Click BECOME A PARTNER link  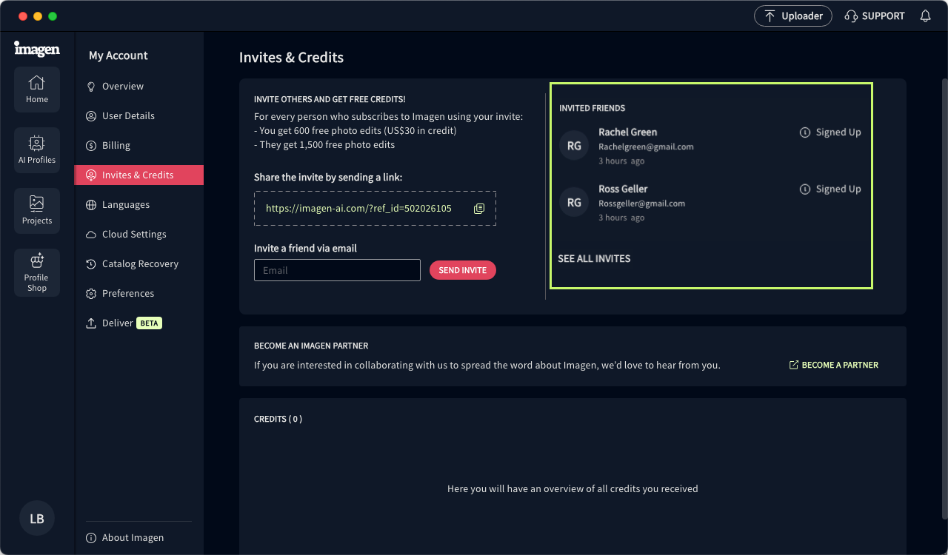[834, 365]
